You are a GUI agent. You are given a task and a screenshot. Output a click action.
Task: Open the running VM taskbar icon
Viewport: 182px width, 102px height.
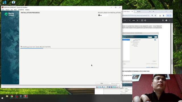tap(26, 96)
